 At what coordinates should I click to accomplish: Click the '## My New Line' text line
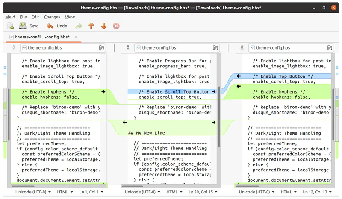coord(147,133)
